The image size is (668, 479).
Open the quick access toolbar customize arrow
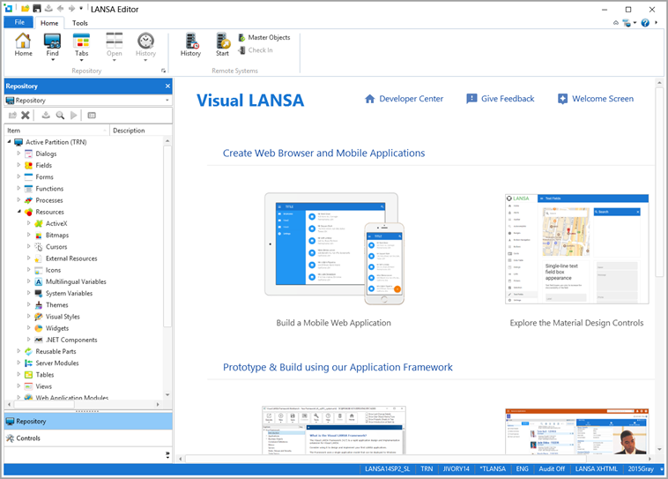(x=81, y=8)
